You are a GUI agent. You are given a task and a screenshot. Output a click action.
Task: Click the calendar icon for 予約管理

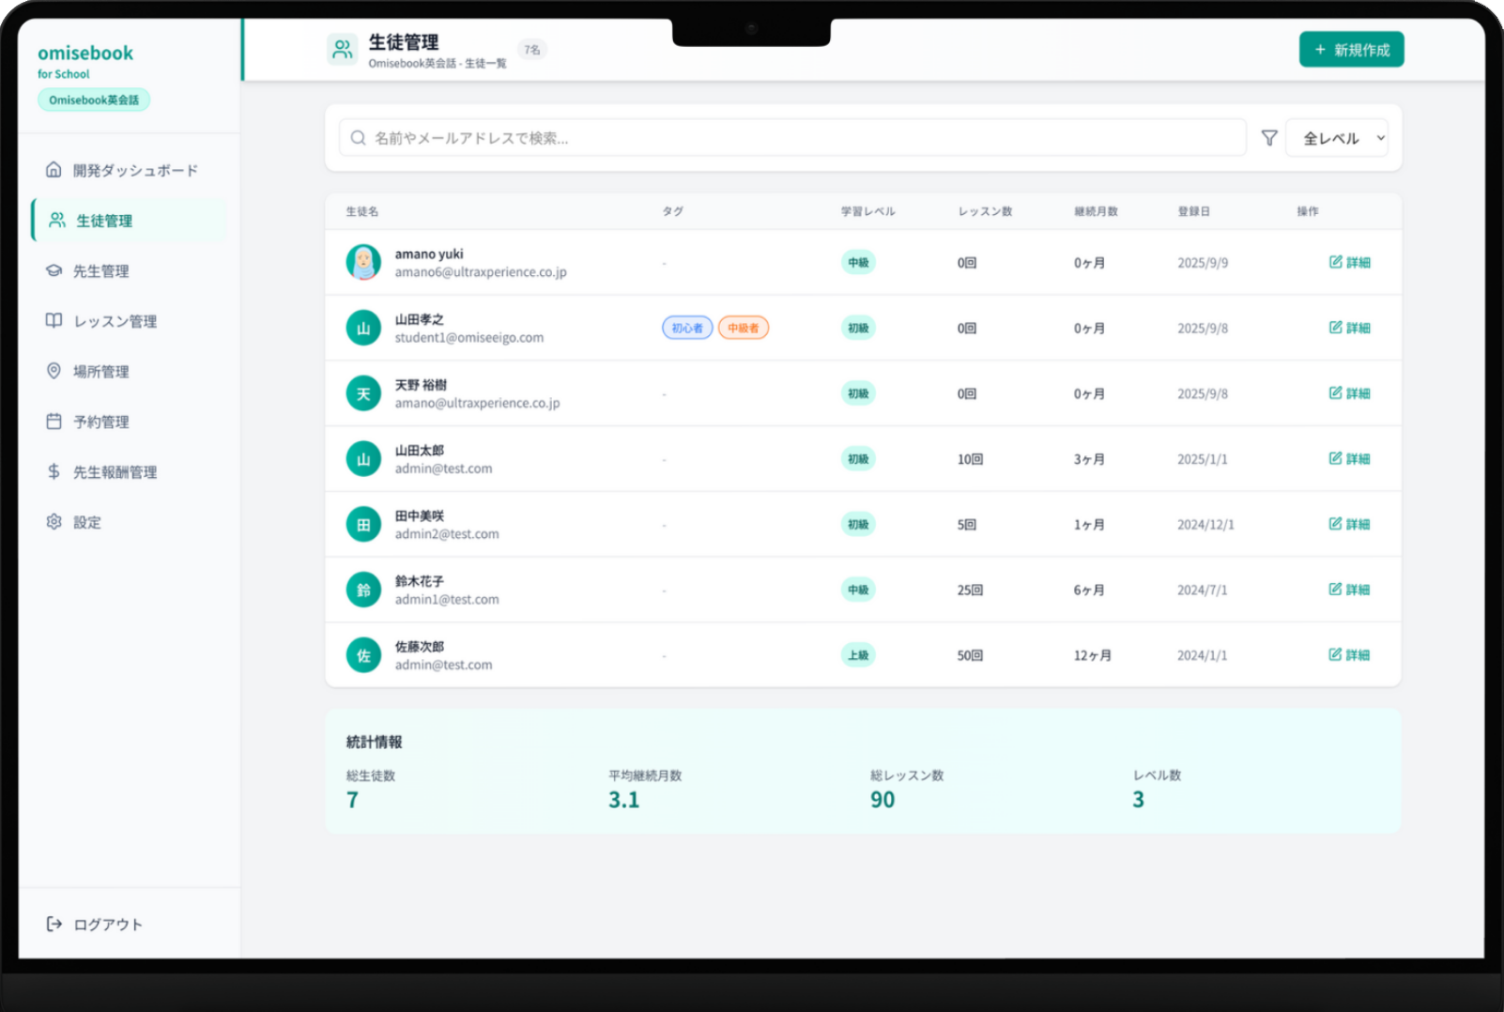pyautogui.click(x=54, y=422)
